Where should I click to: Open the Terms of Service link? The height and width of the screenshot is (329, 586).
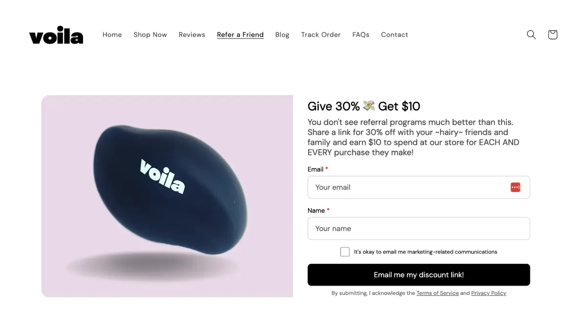438,293
